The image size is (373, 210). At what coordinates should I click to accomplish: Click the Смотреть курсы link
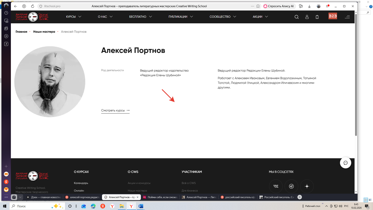click(113, 110)
